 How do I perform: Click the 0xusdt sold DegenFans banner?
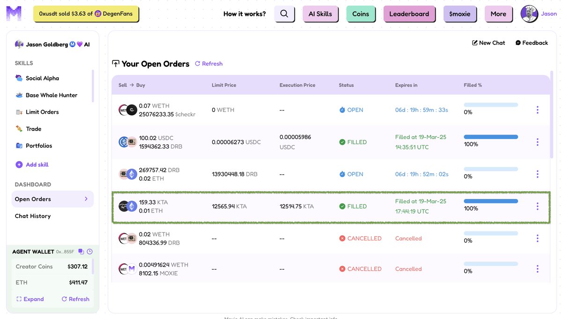tap(86, 14)
